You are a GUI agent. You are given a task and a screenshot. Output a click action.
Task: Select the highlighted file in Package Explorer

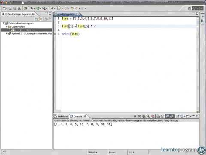[27, 30]
